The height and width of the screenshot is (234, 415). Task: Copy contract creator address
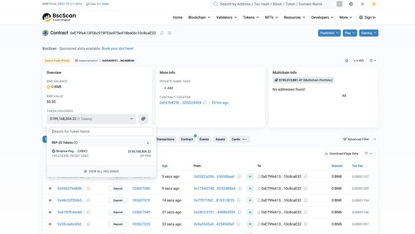coord(205,103)
